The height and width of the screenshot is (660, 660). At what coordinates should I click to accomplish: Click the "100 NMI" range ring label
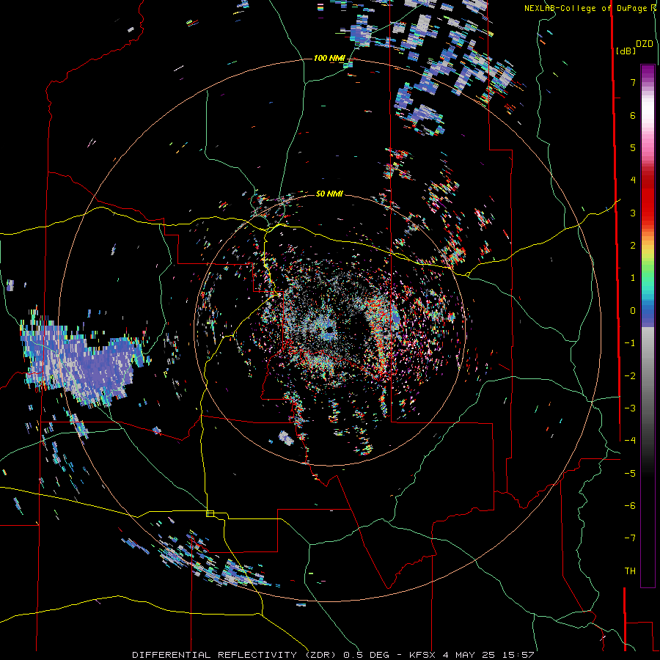click(x=329, y=58)
